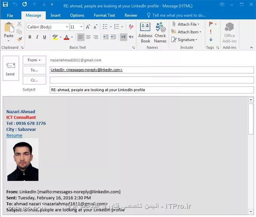Click Tell me what you want to do
This screenshot has width=256, height=217.
pyautogui.click(x=176, y=15)
